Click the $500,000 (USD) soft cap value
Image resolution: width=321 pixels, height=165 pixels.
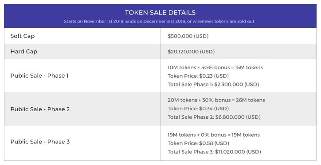click(x=188, y=36)
